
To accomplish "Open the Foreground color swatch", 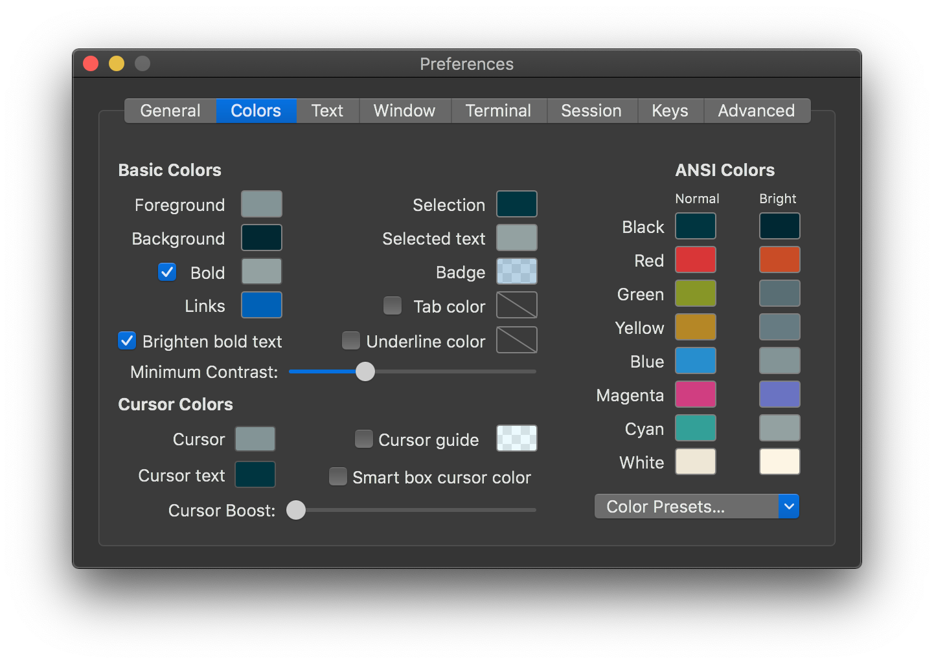I will [x=261, y=204].
